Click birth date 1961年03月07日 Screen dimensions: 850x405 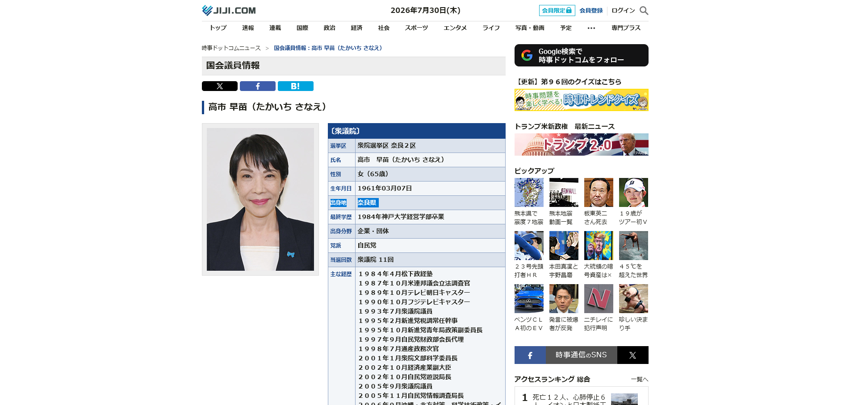[385, 188]
